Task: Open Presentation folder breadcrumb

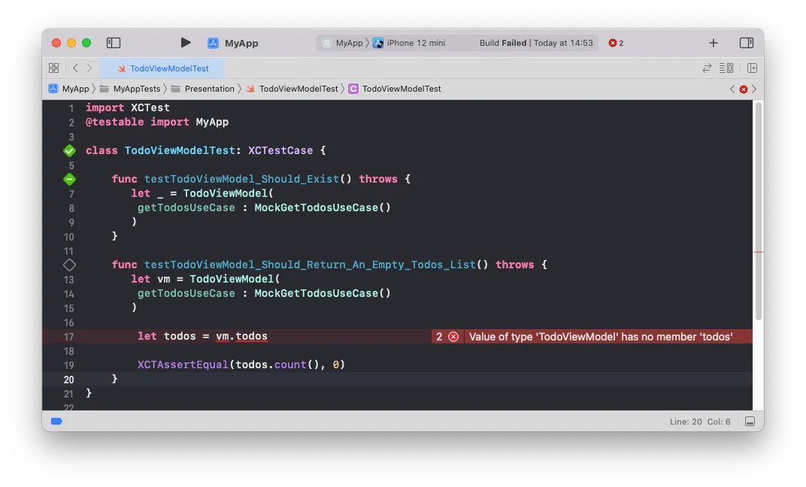Action: [202, 89]
